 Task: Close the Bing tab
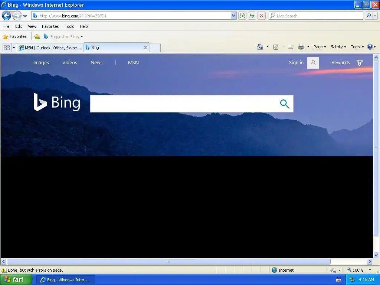[x=145, y=47]
